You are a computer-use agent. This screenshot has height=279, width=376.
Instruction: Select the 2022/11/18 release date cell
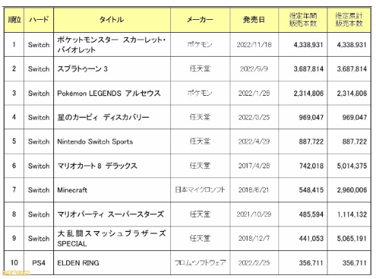pos(254,45)
